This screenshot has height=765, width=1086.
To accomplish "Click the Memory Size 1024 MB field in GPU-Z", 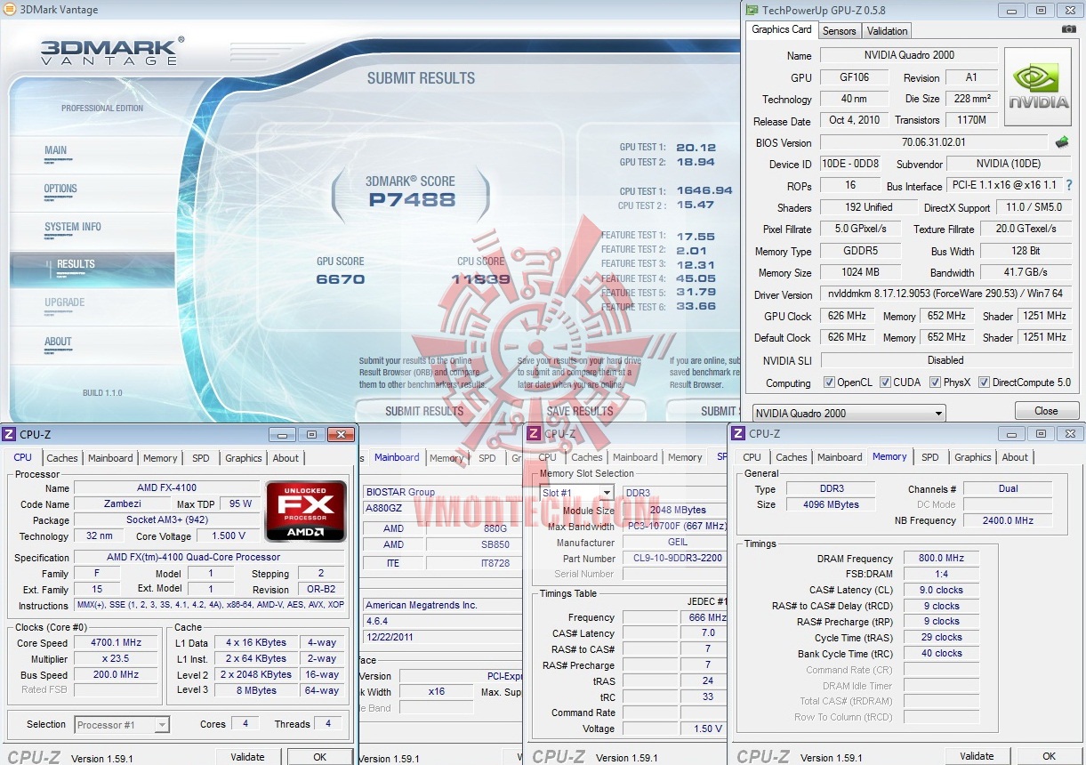I will (860, 273).
